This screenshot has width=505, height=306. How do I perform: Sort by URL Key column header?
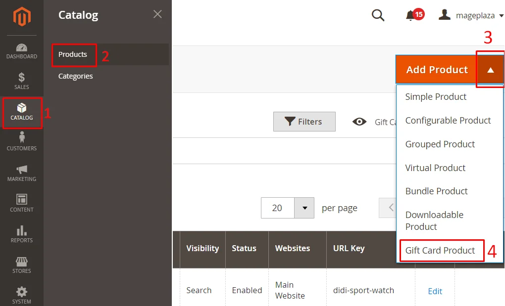(349, 249)
